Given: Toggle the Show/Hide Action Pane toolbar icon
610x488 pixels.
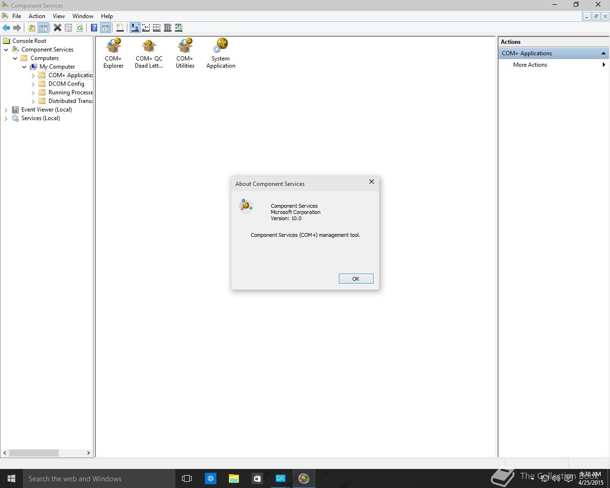Looking at the screenshot, I should (105, 28).
